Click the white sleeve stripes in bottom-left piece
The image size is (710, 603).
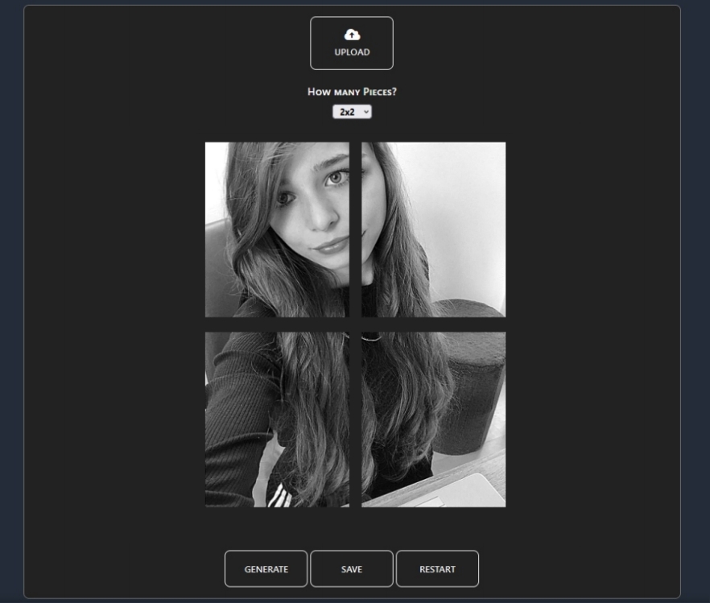(279, 498)
